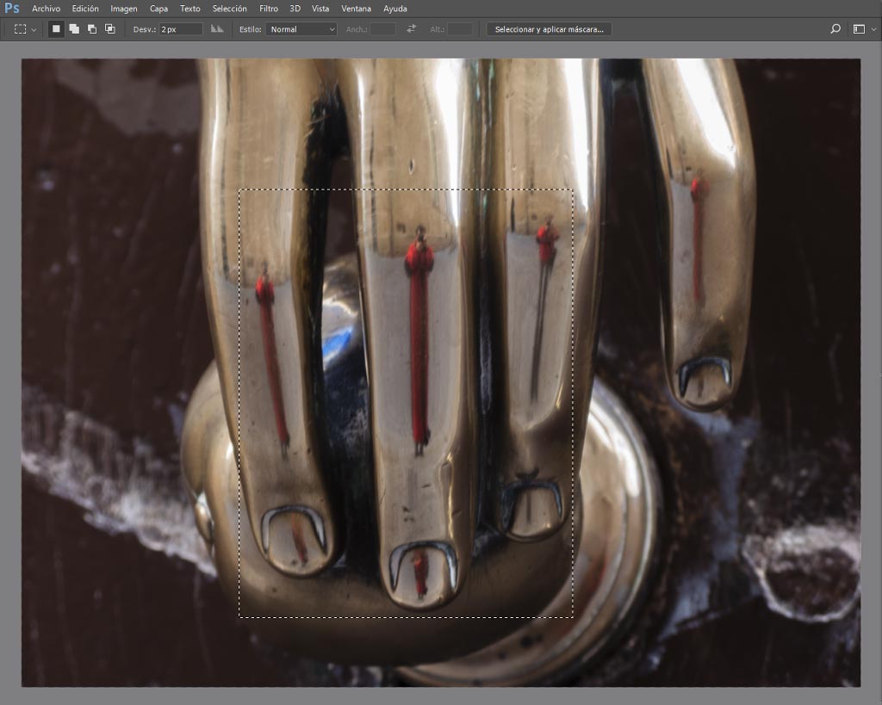Click the workspace layout icon
Image resolution: width=882 pixels, height=705 pixels.
pos(859,29)
